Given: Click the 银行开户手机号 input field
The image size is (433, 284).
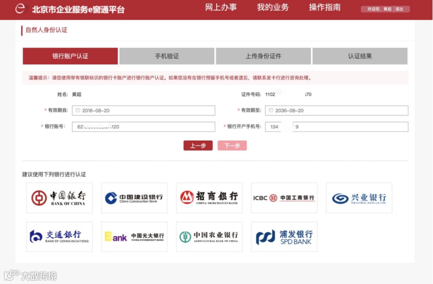Looking at the screenshot, I should pos(336,127).
